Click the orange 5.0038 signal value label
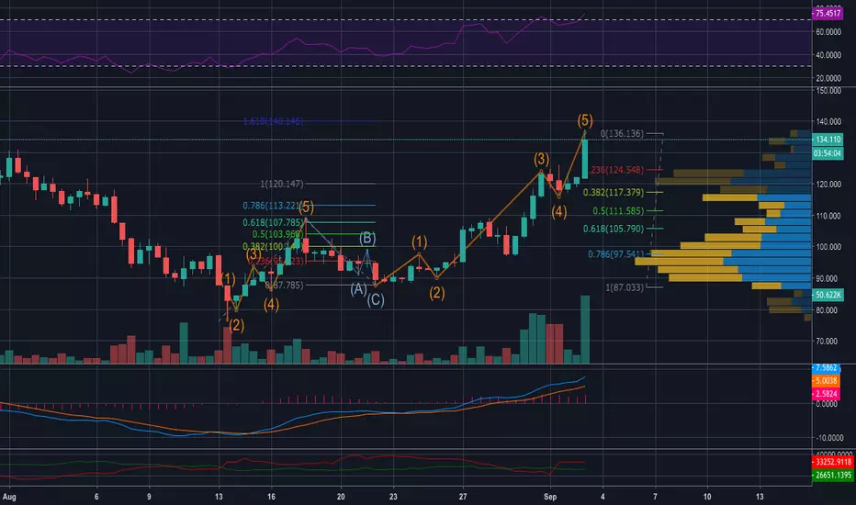 tap(826, 380)
